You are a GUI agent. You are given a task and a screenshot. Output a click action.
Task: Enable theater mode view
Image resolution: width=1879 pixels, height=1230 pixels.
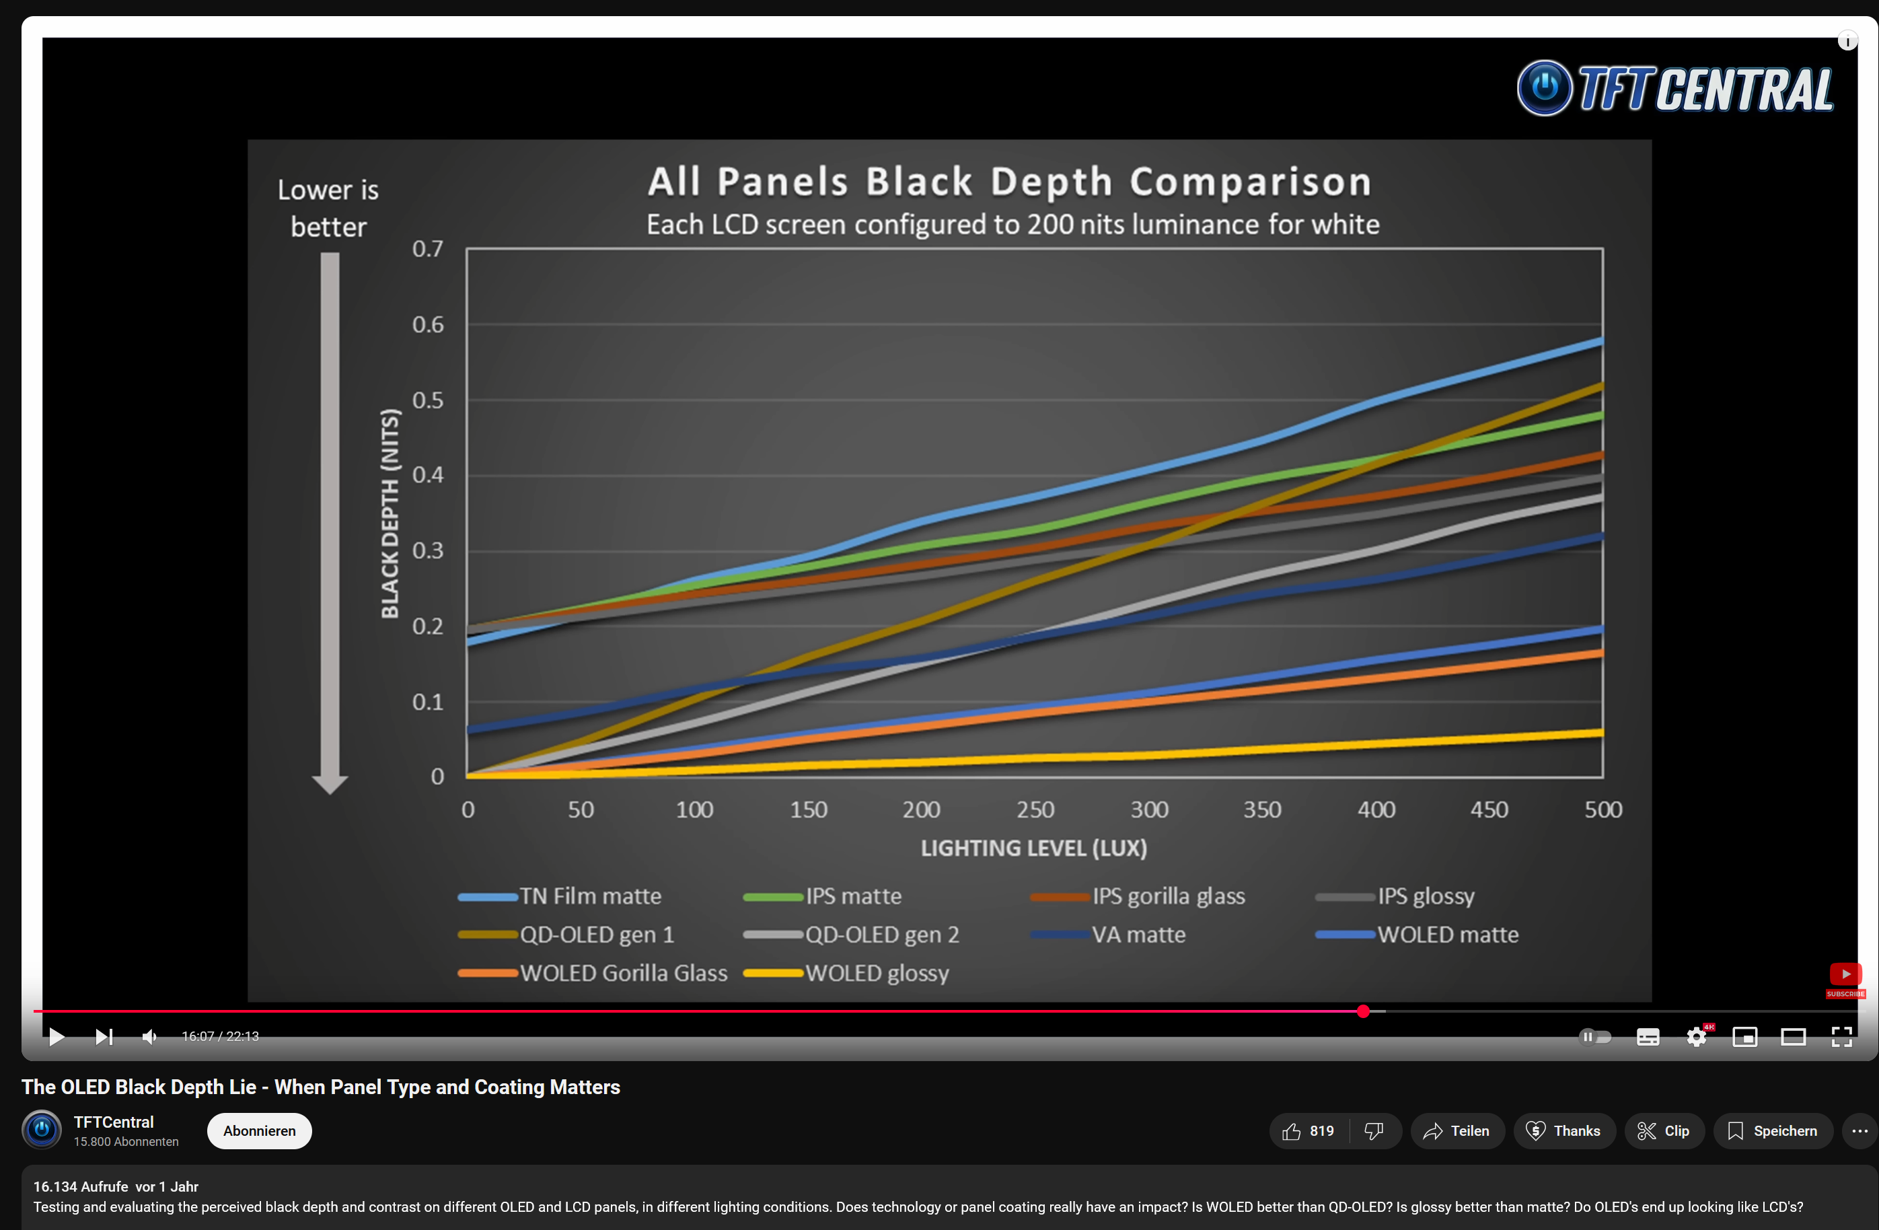[x=1793, y=1037]
